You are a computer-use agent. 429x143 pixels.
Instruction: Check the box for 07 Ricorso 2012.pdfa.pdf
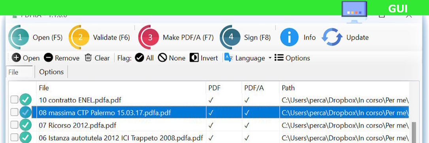pyautogui.click(x=14, y=125)
